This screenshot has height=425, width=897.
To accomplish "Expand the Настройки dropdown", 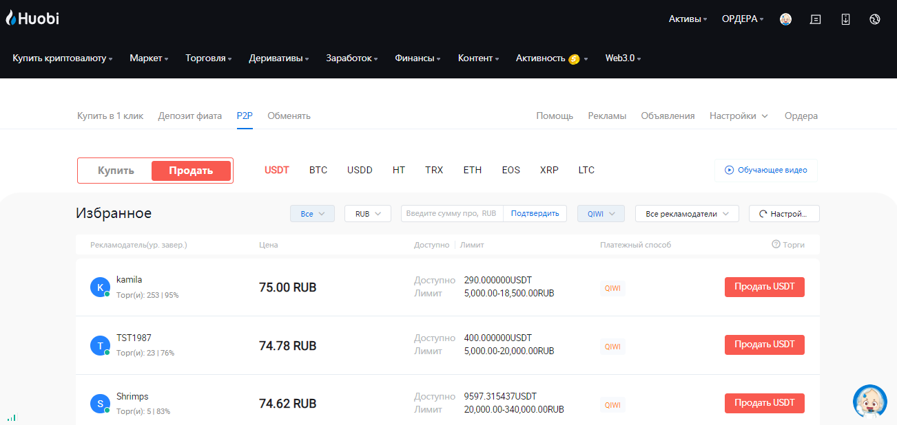I will tap(739, 116).
